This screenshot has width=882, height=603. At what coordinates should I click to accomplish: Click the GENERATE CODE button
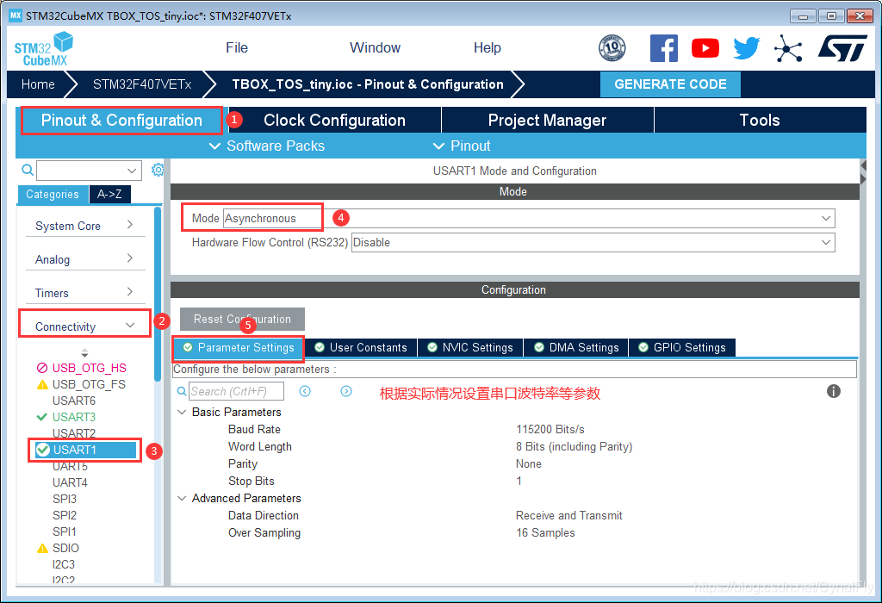pos(670,84)
